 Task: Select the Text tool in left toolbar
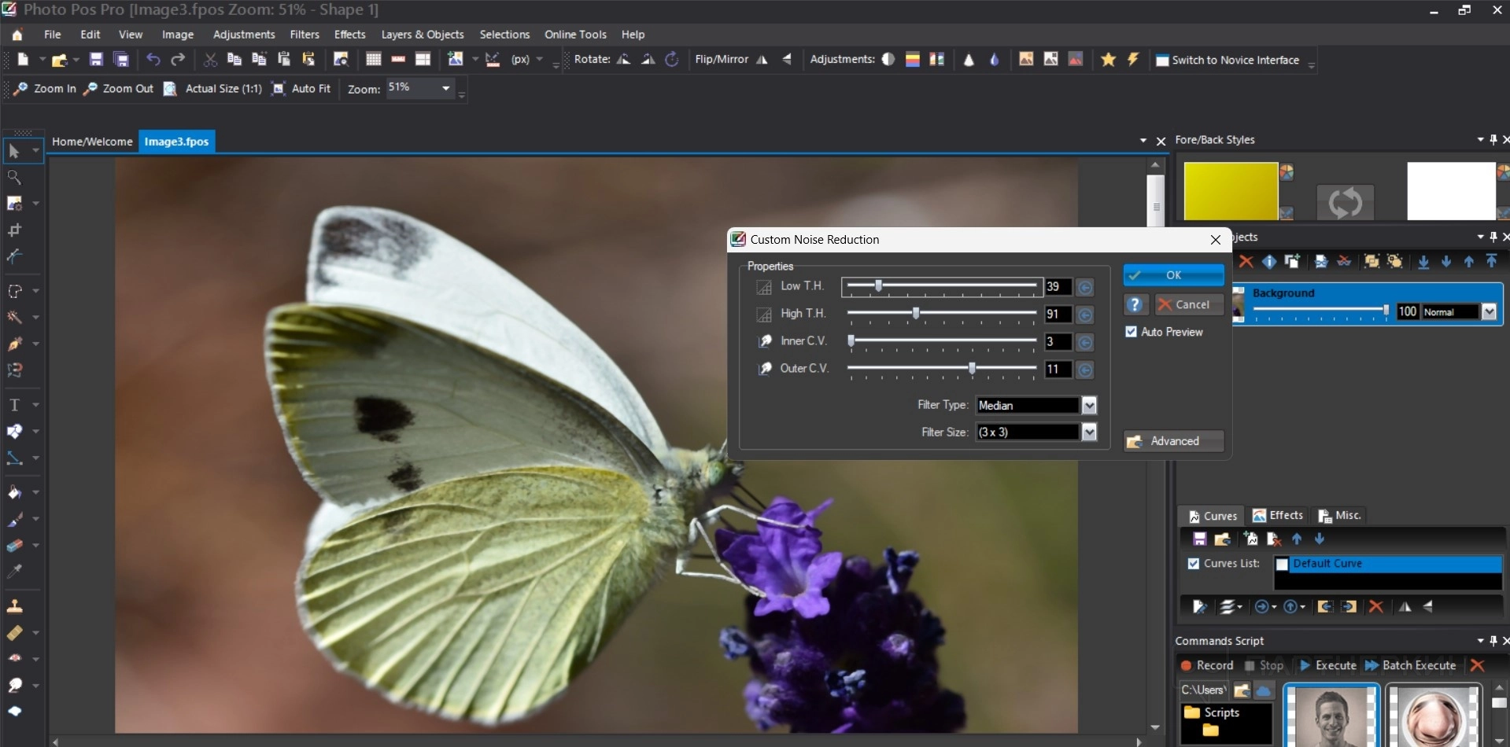point(14,405)
